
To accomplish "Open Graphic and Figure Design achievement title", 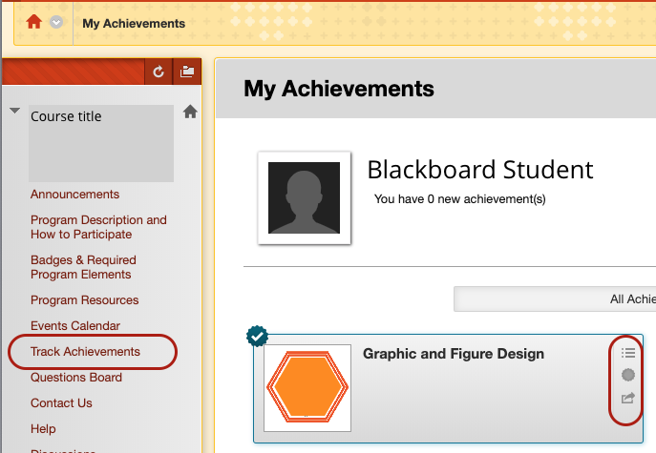I will [454, 354].
